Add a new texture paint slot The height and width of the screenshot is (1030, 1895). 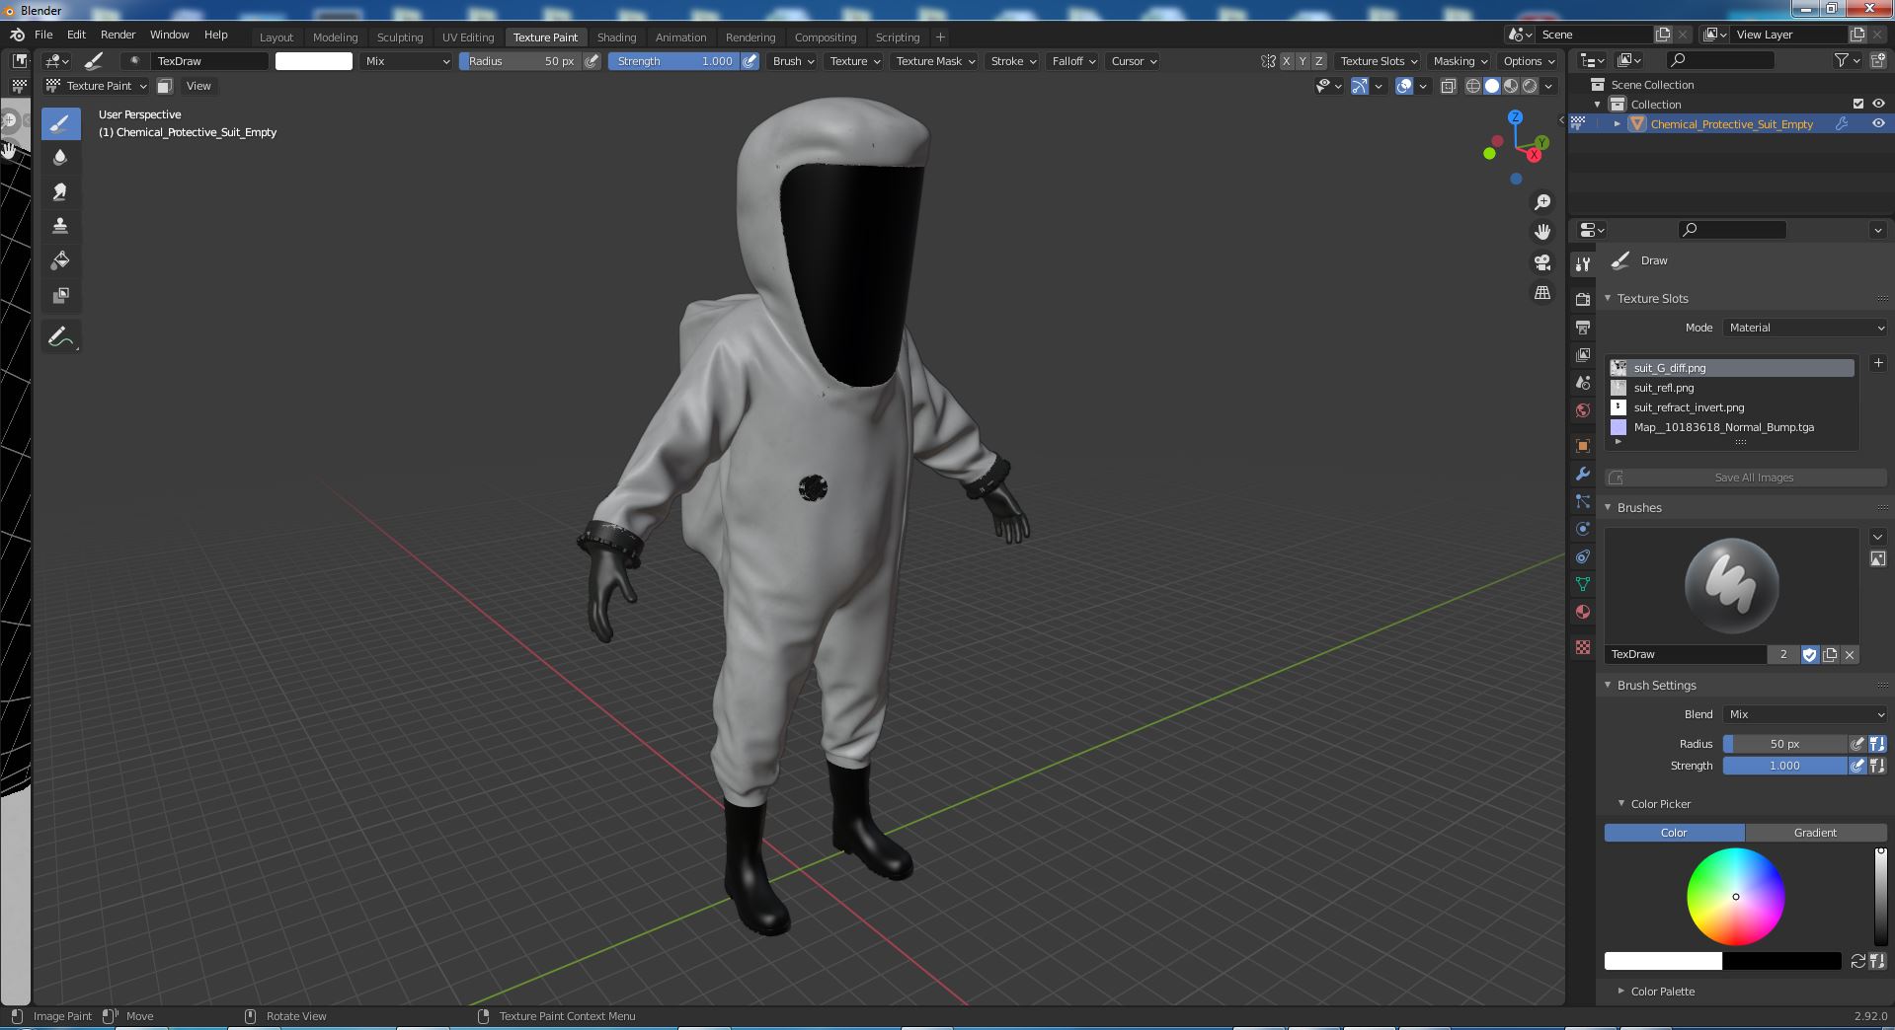1877,363
